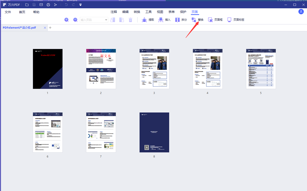Click the delete page trash icon
Screen dimensions: 307x191
tap(130, 19)
